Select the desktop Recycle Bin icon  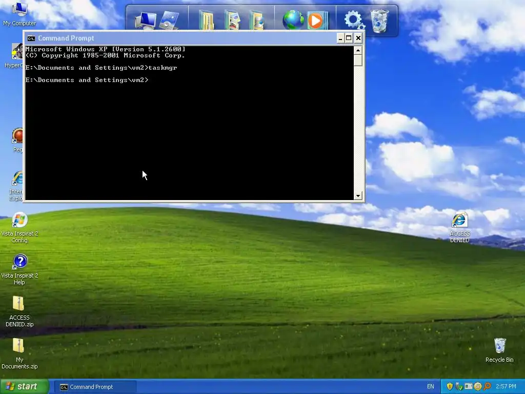[499, 350]
